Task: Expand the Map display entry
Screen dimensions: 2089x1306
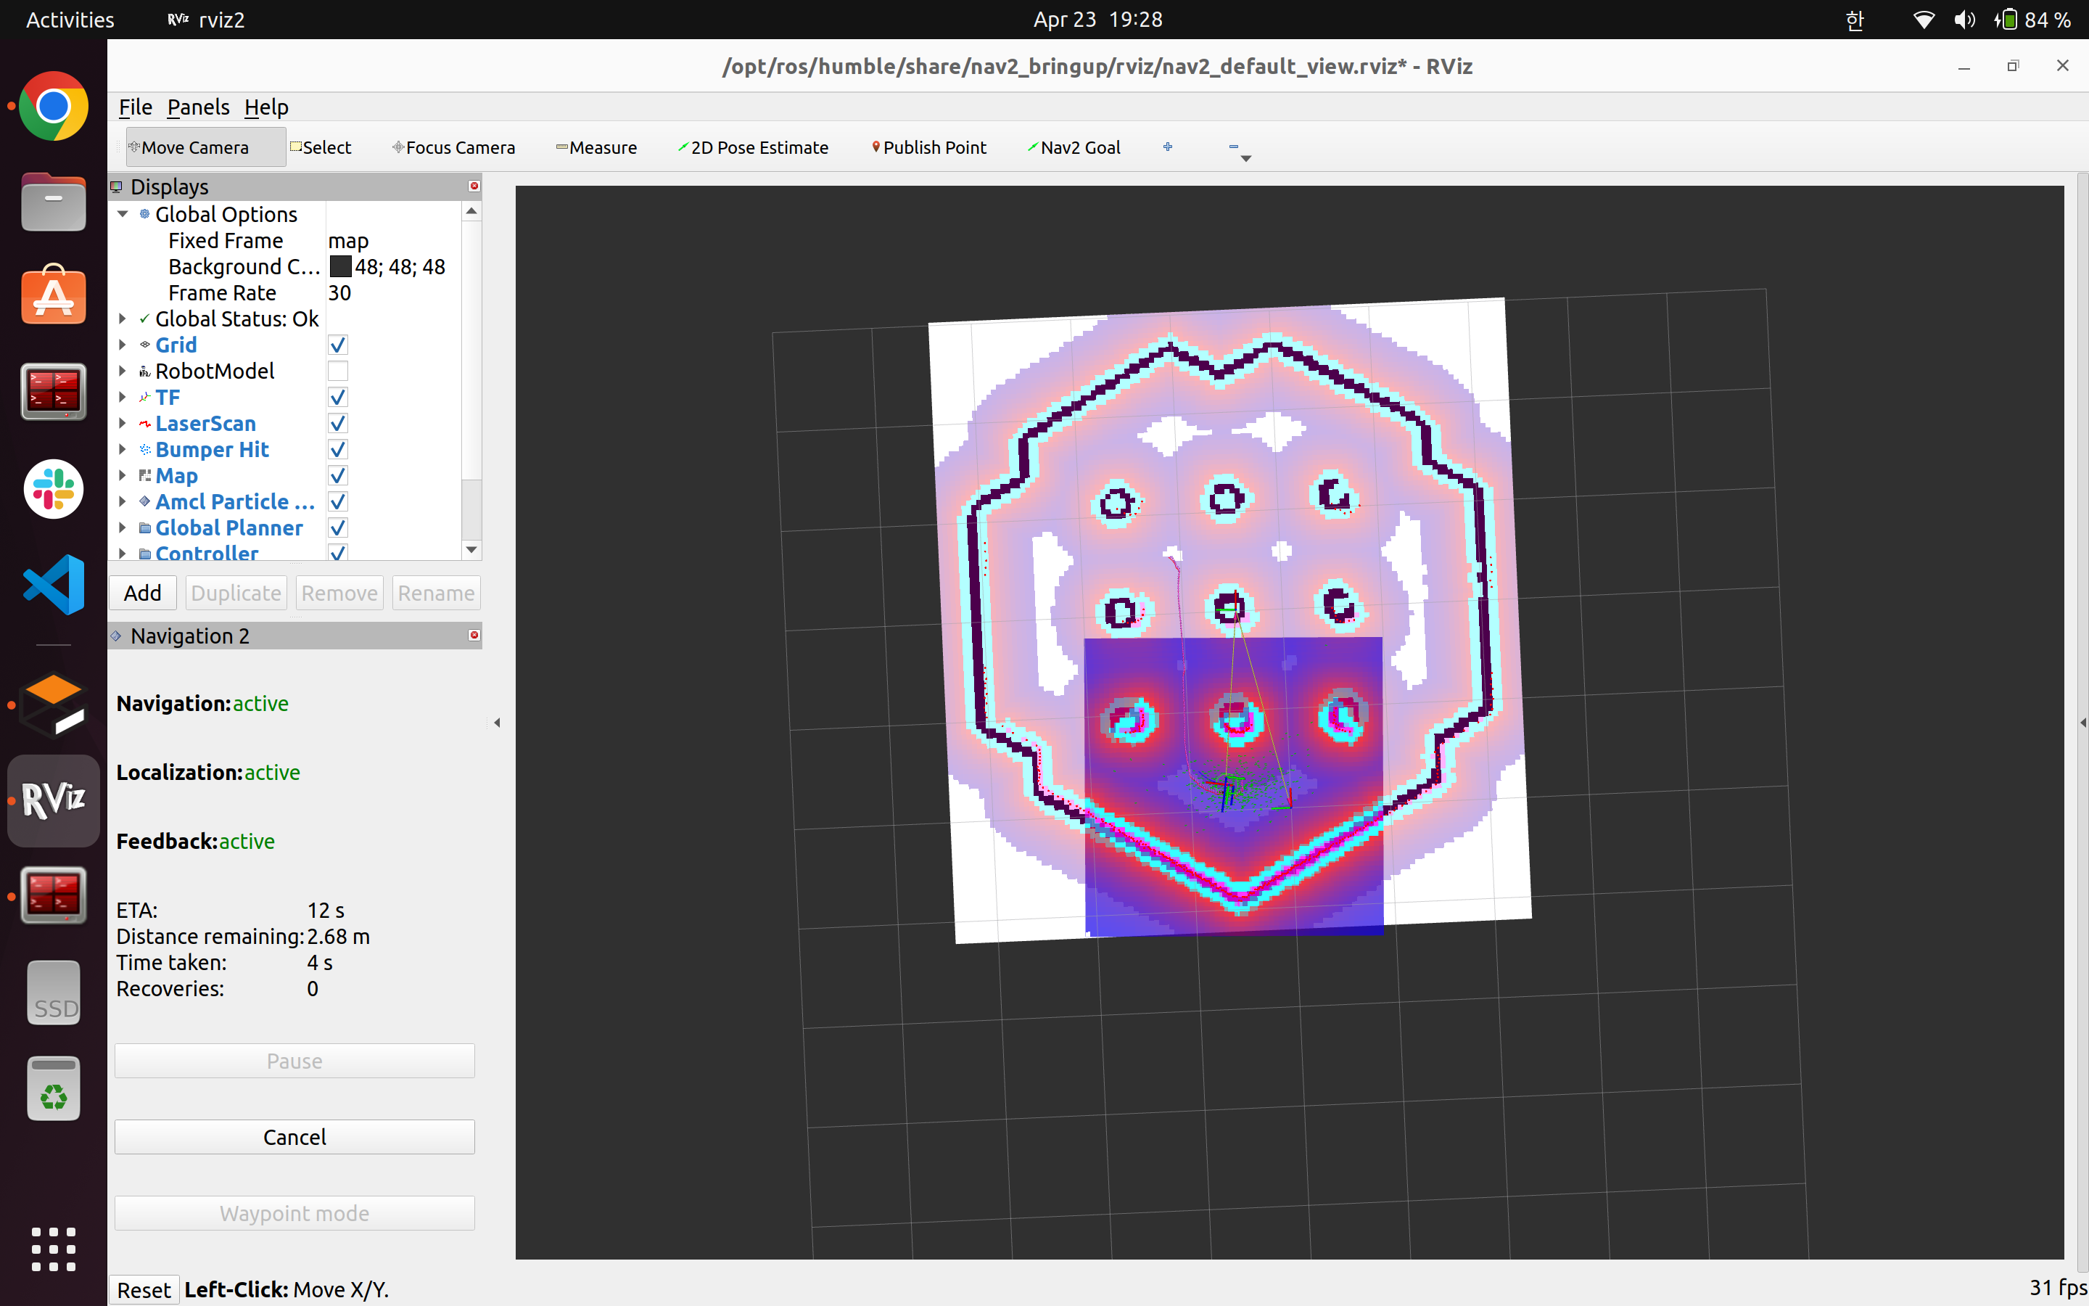Action: coord(123,475)
